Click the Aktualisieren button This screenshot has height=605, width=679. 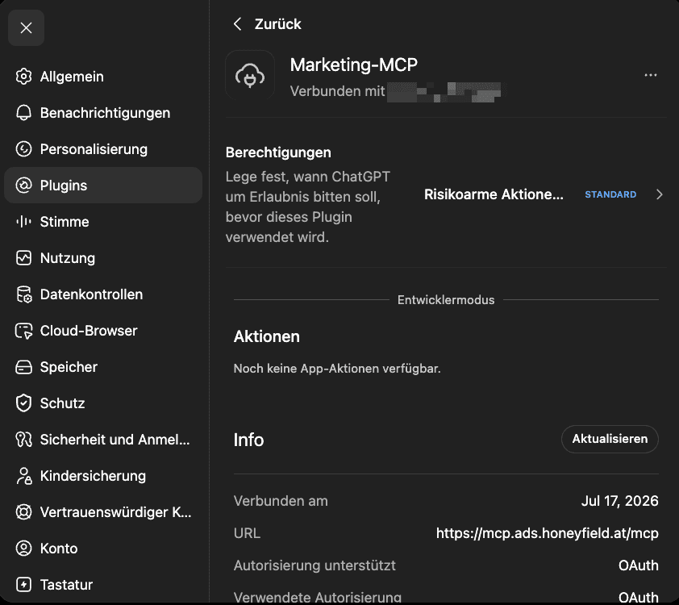pyautogui.click(x=610, y=439)
